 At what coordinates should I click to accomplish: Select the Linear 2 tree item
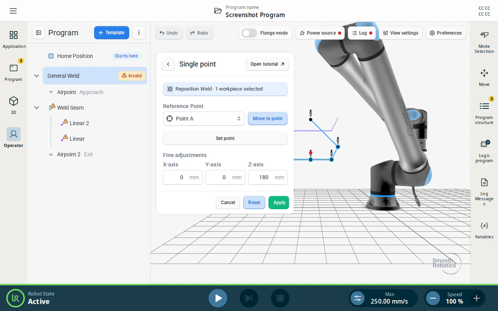pyautogui.click(x=95, y=123)
